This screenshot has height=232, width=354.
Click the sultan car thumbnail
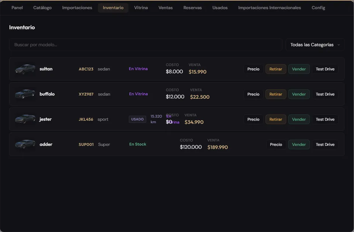tap(25, 69)
